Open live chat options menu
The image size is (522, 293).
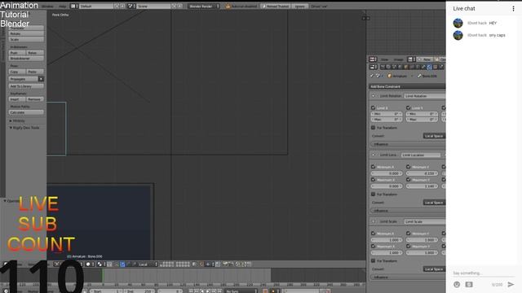pos(513,9)
